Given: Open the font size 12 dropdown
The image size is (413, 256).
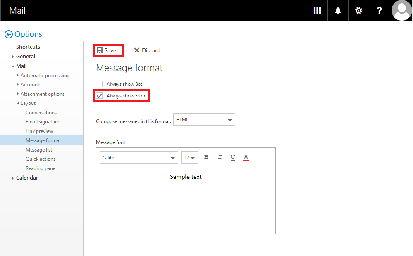Looking at the screenshot, I should pyautogui.click(x=189, y=157).
